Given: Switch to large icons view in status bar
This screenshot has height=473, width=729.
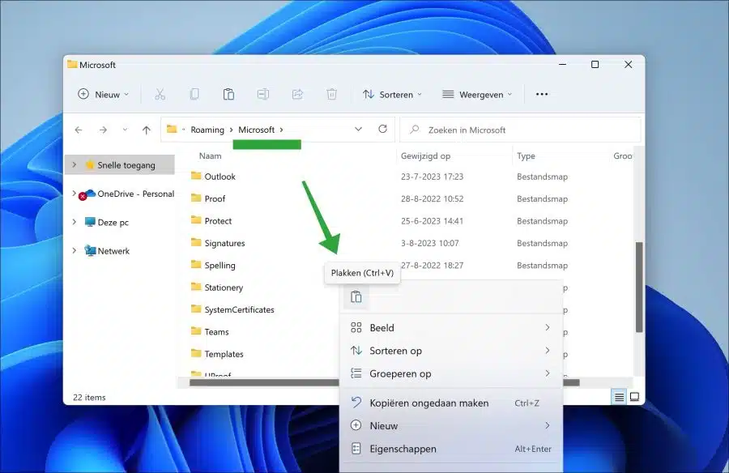Looking at the screenshot, I should point(634,397).
